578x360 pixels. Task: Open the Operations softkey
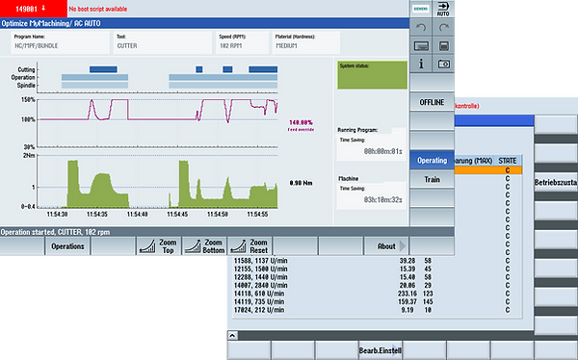pos(67,246)
